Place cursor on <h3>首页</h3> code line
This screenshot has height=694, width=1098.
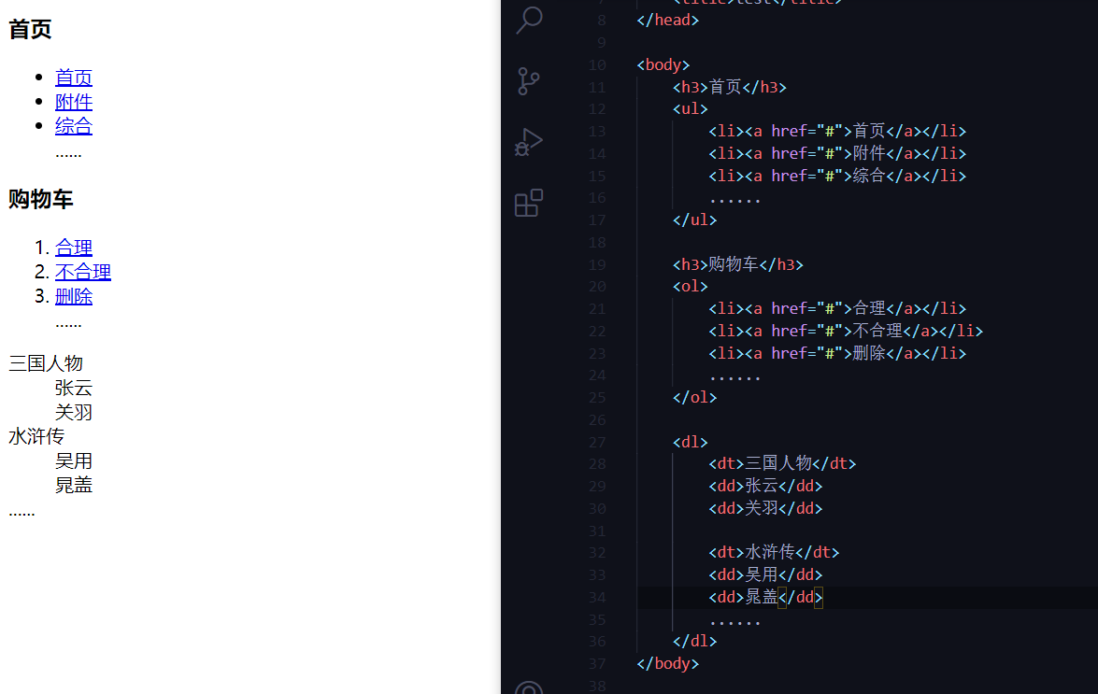click(730, 87)
